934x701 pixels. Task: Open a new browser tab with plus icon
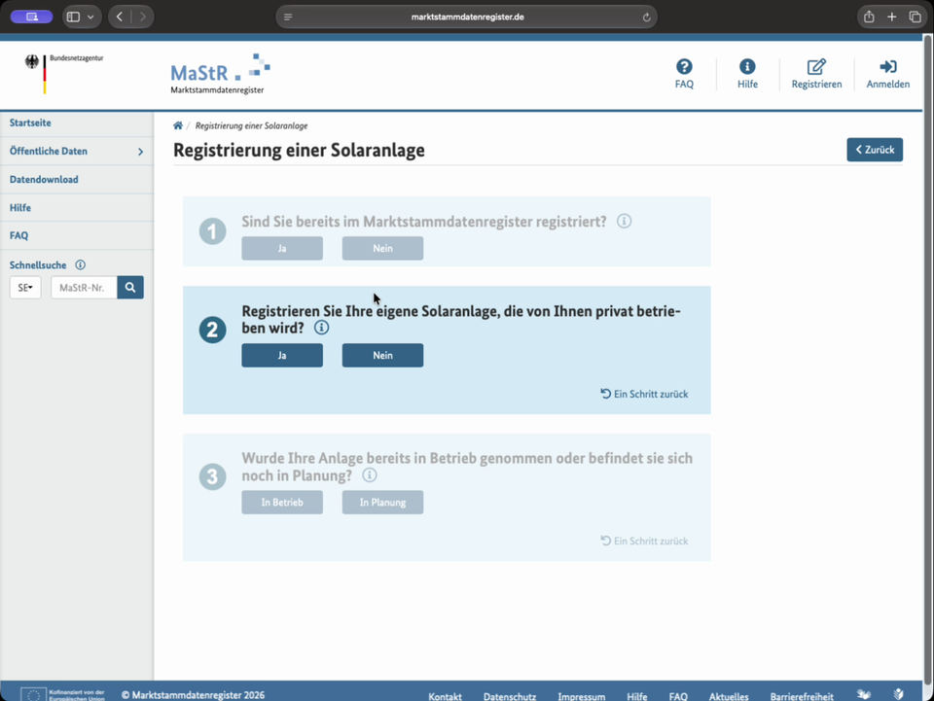coord(892,17)
